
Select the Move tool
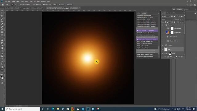[x=2, y=11]
